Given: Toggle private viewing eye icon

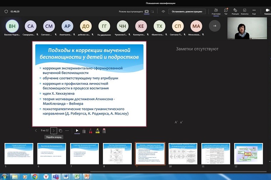Looking at the screenshot, I should pyautogui.click(x=163, y=11).
